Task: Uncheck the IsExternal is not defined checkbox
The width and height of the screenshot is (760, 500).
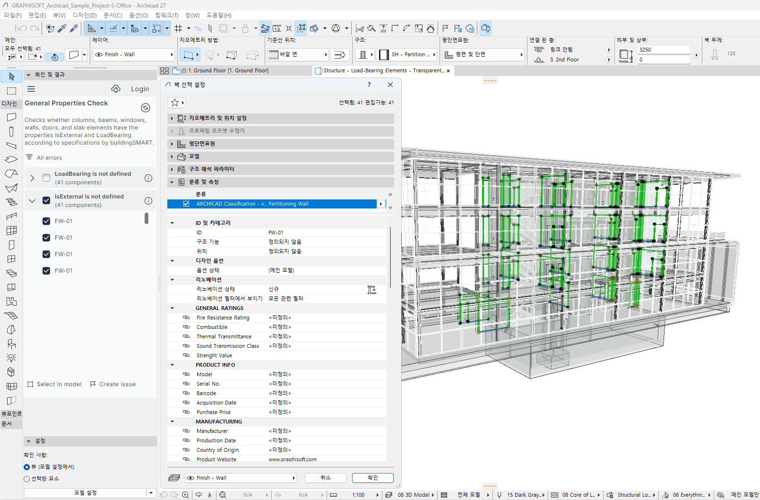Action: point(46,200)
